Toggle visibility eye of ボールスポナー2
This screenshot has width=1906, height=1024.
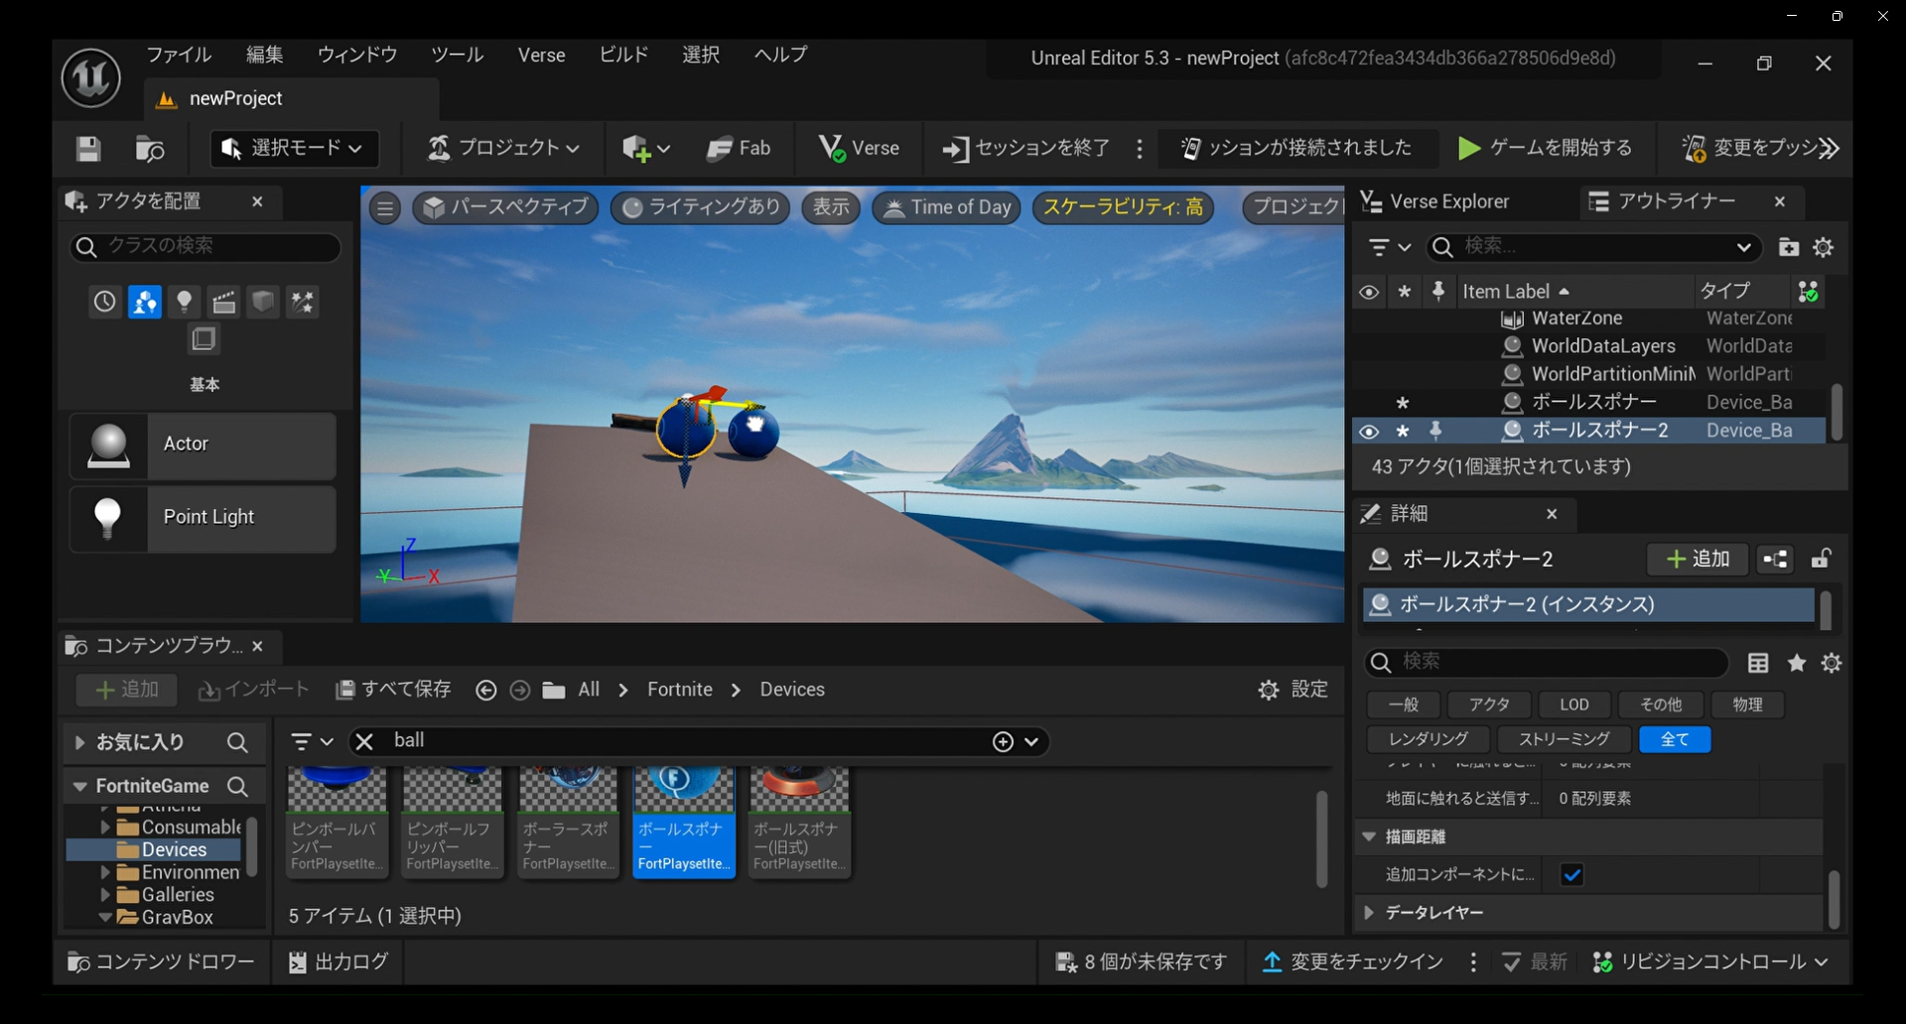(1369, 432)
